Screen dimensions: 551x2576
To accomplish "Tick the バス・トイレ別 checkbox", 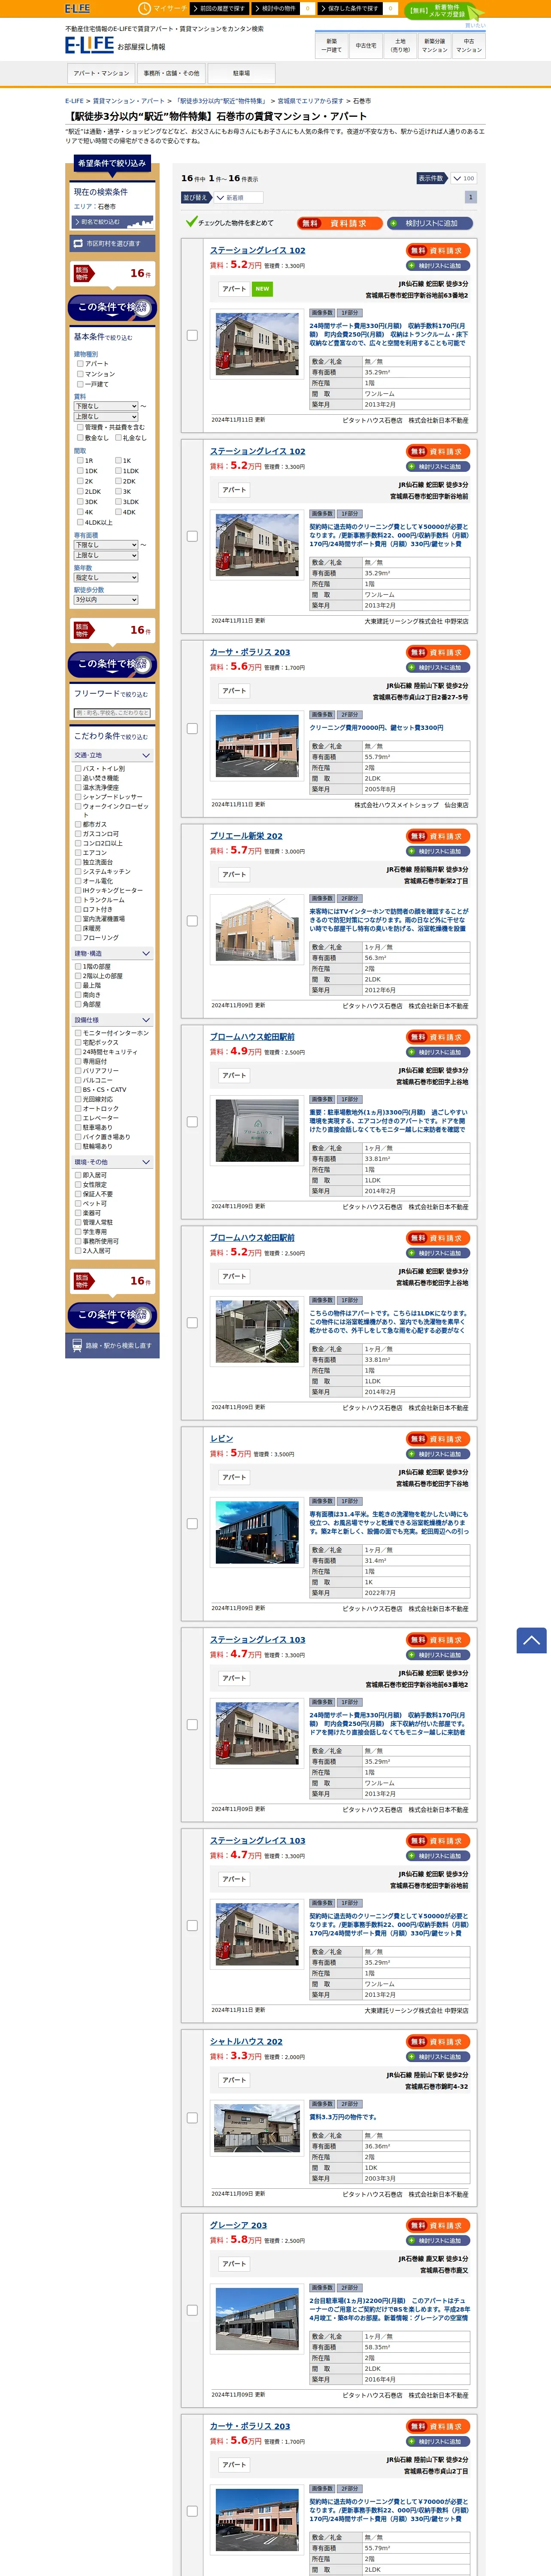I will [78, 769].
